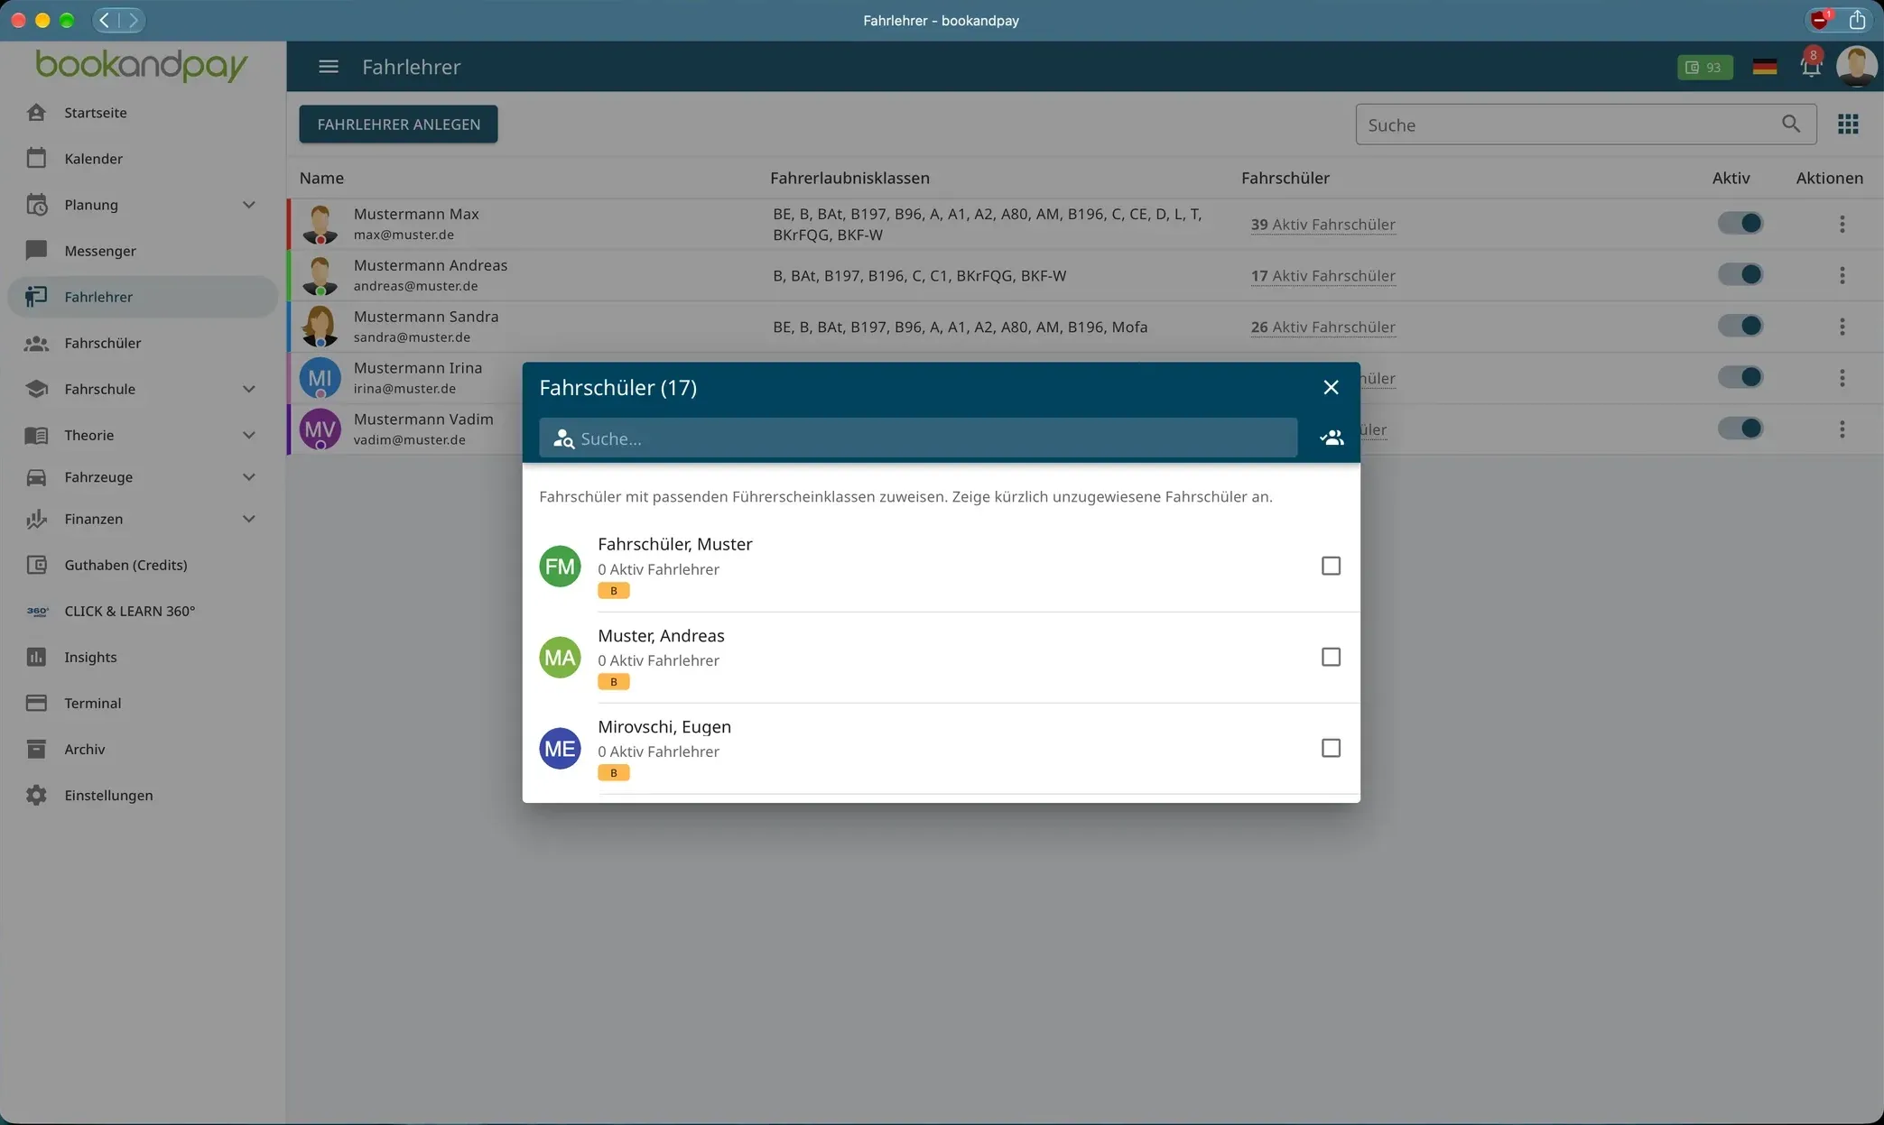The width and height of the screenshot is (1884, 1125).
Task: Click the green credits badge showing 93
Action: pos(1704,68)
